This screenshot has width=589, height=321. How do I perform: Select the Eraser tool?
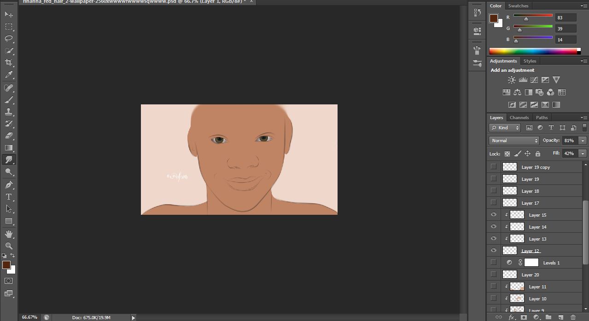(9, 136)
